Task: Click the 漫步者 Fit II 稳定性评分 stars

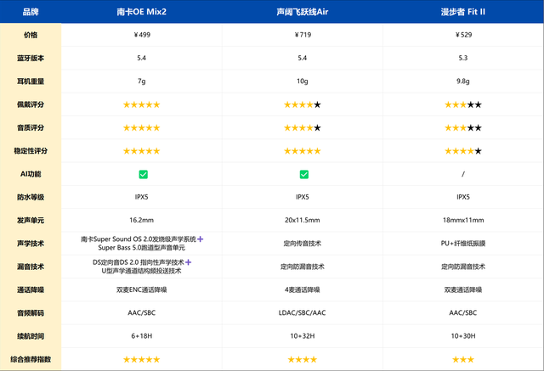Action: (463, 151)
